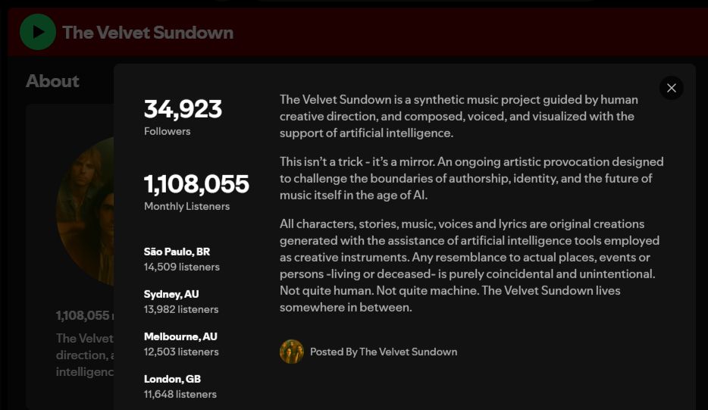
Task: Select the São Paulo, BR city entry
Action: pos(177,252)
